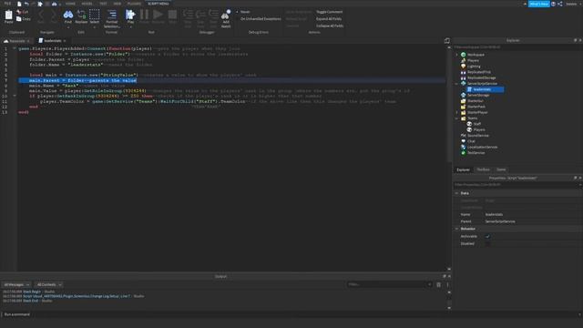This screenshot has width=583, height=328.
Task: Click the Step Into debugger icon
Action: (189, 15)
